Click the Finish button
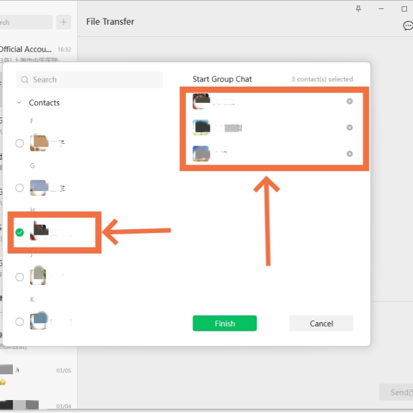413x413 pixels. pos(225,323)
